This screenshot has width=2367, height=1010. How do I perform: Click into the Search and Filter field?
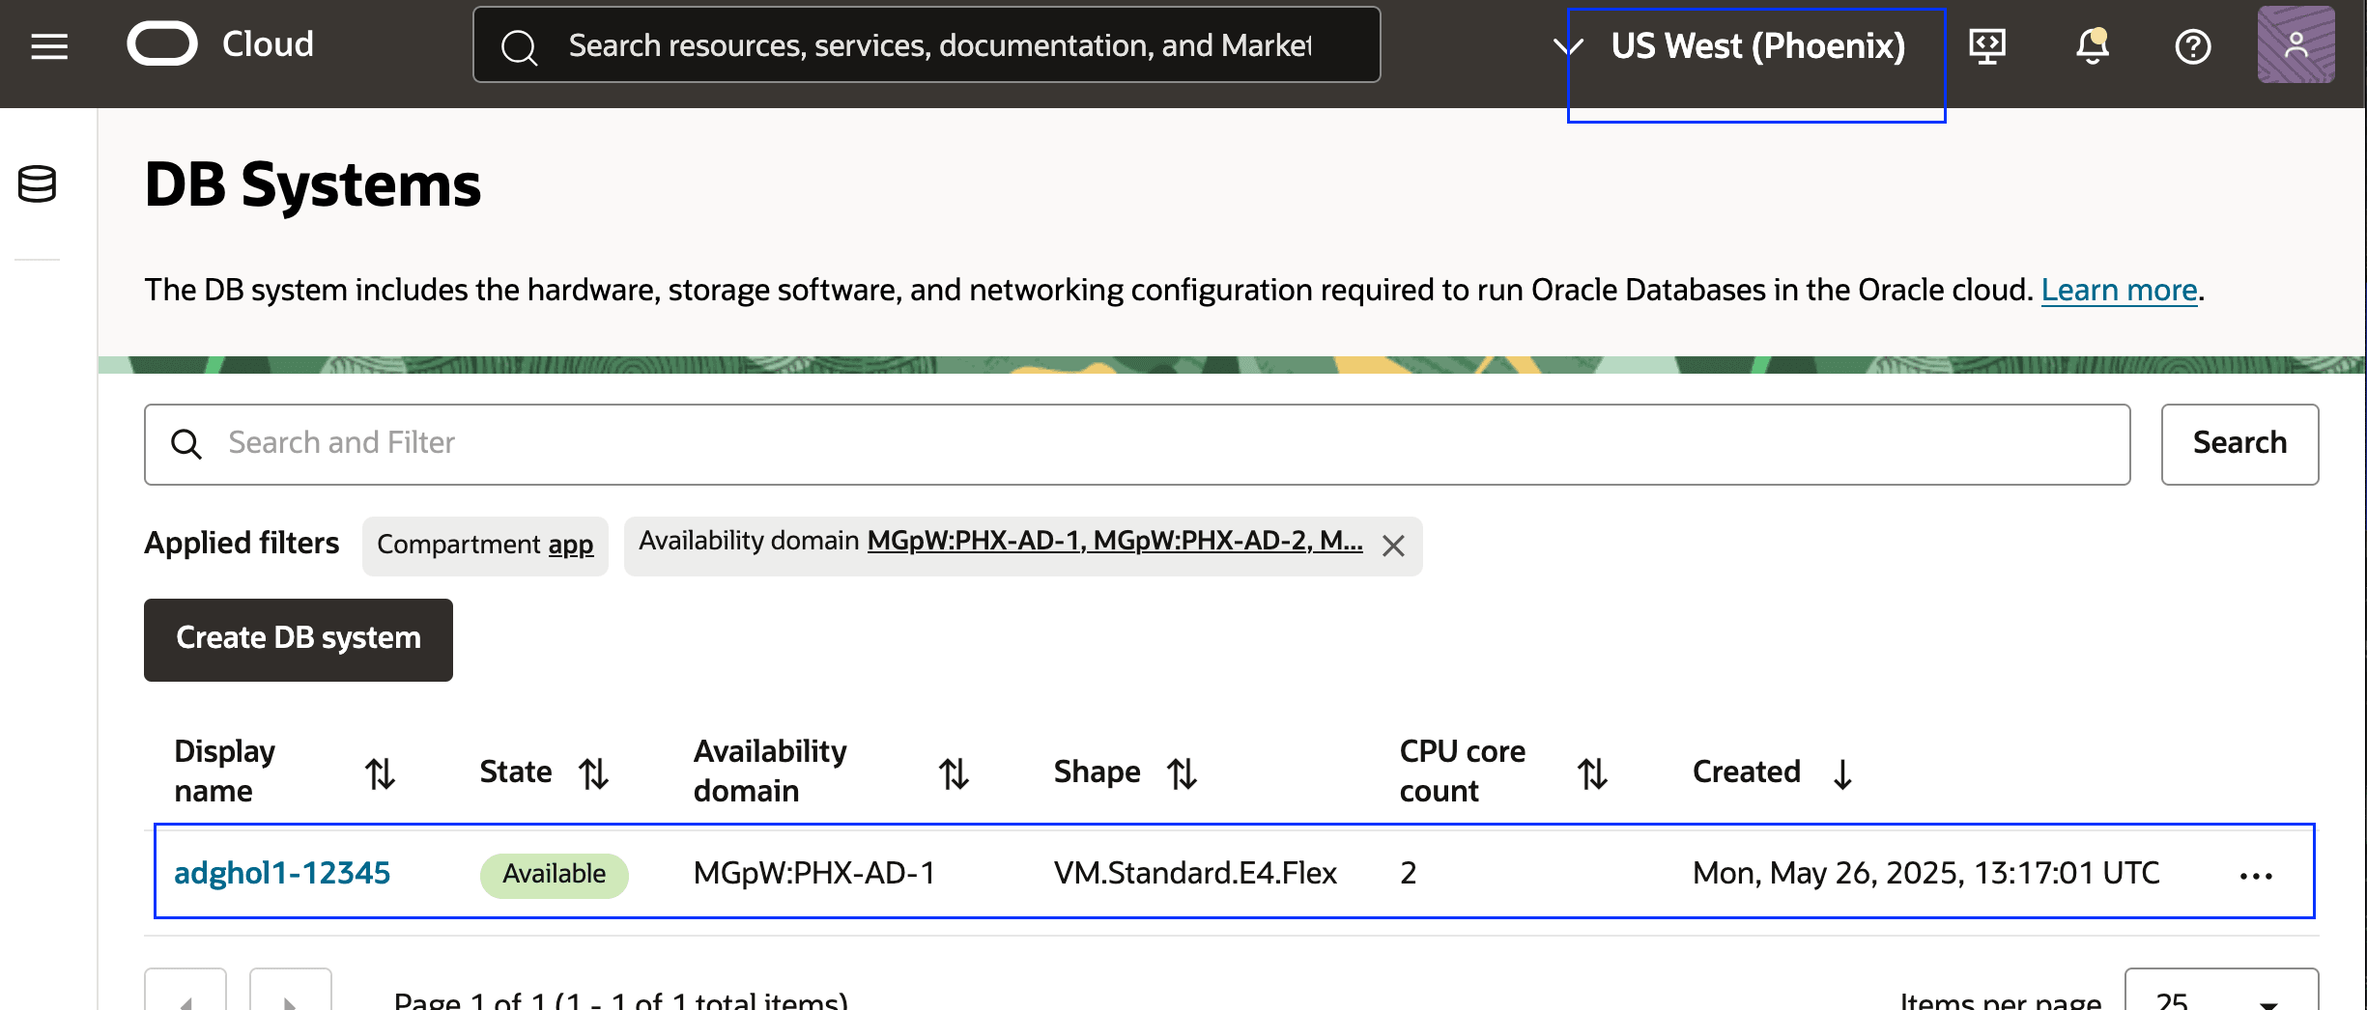pos(1137,444)
